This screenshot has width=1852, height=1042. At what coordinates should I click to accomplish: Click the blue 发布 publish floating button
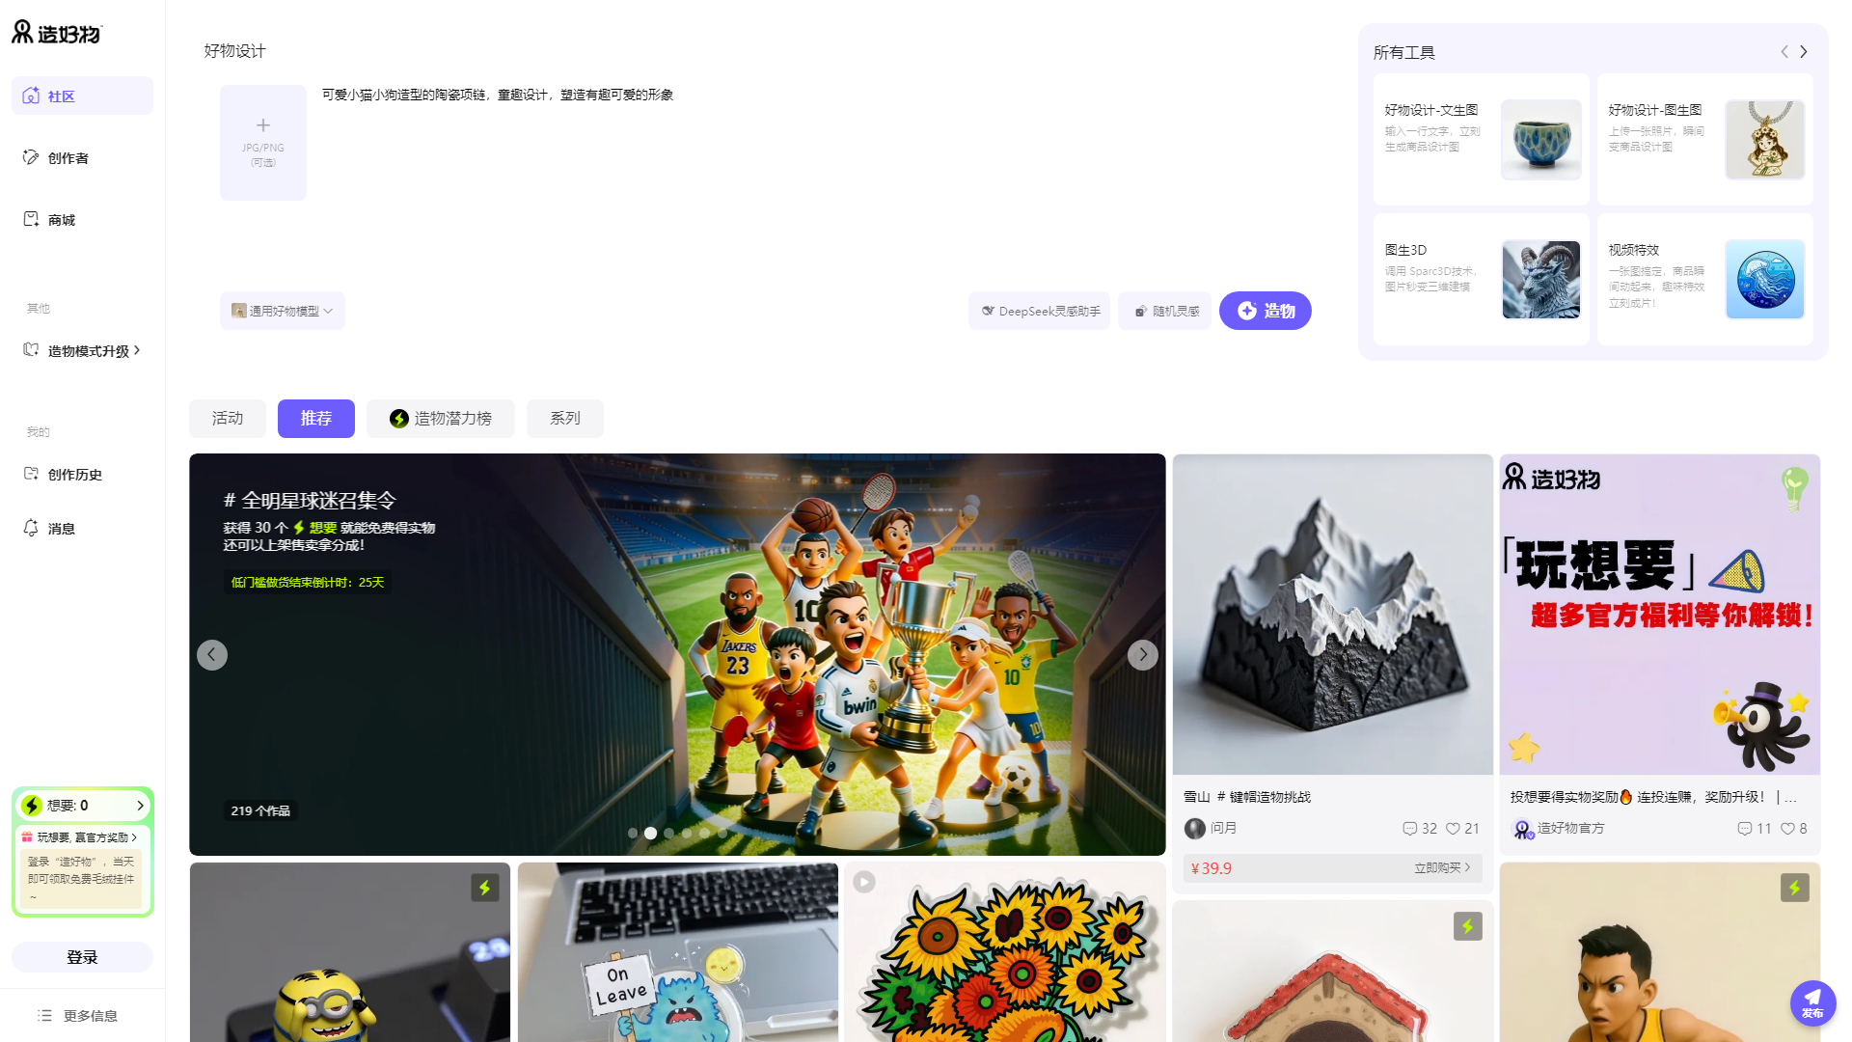click(1812, 1003)
